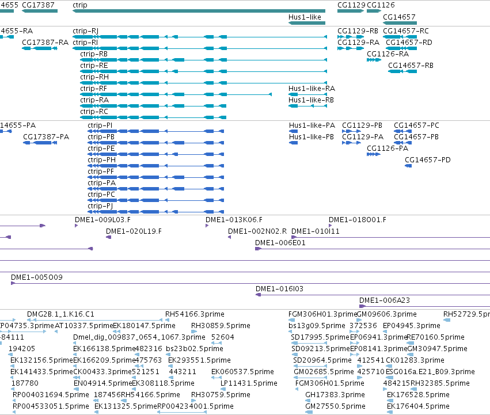This screenshot has height=415, width=490.
Task: Click the ctrip-PB protein label
Action: (x=101, y=137)
